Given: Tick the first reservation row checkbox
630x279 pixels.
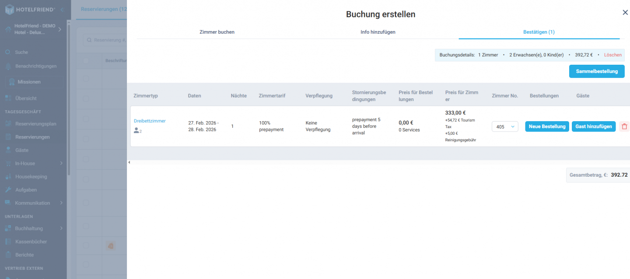Looking at the screenshot, I should point(86,79).
